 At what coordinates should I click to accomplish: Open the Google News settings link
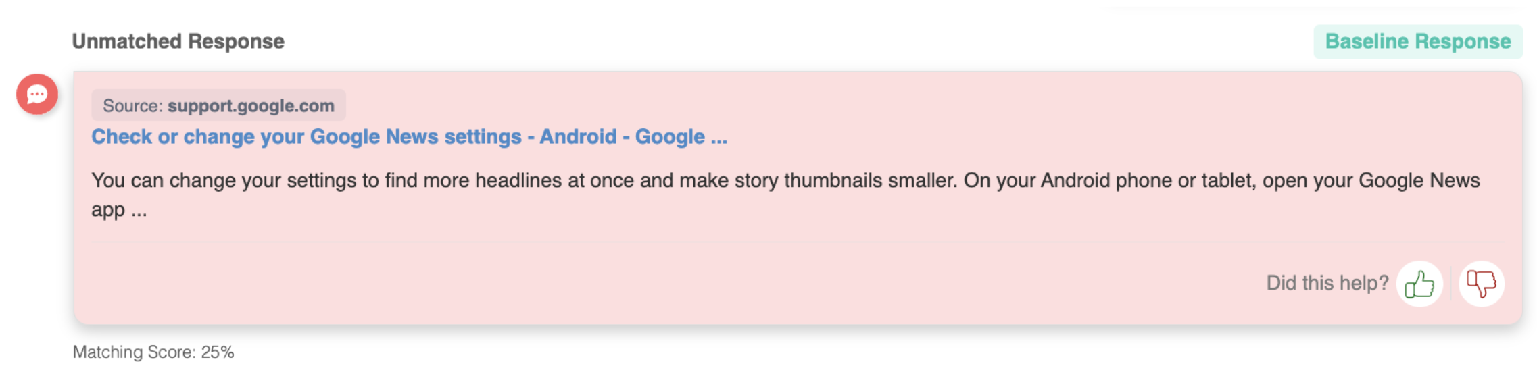click(x=409, y=137)
